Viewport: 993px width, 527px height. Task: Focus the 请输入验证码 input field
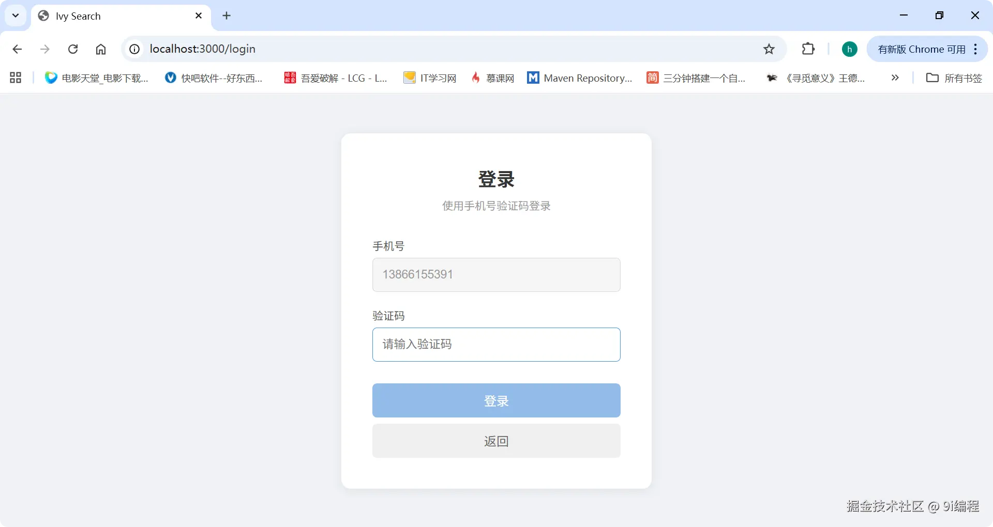[x=496, y=345]
